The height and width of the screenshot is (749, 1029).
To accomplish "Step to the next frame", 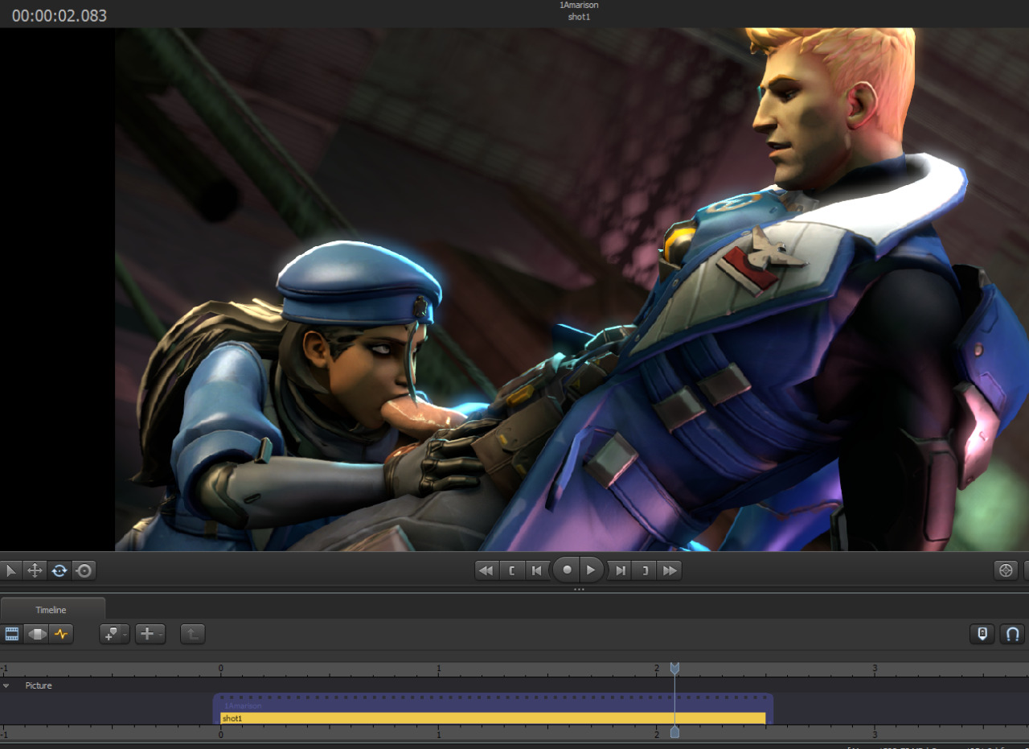I will coord(620,570).
